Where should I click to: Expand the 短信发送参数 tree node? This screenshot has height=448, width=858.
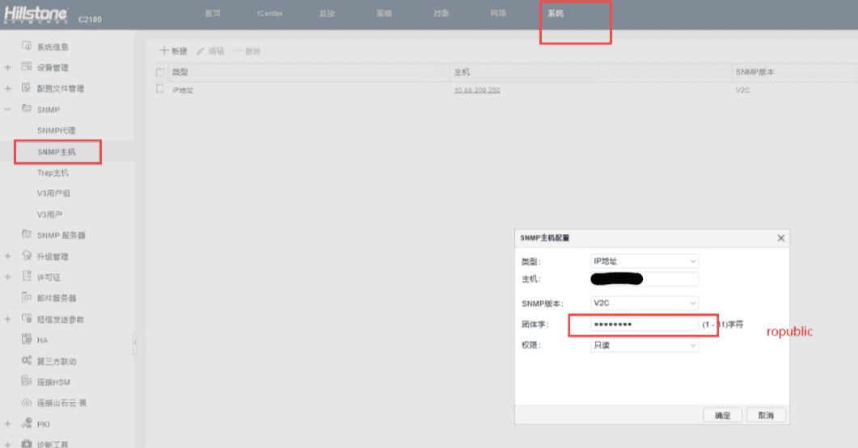(7, 319)
